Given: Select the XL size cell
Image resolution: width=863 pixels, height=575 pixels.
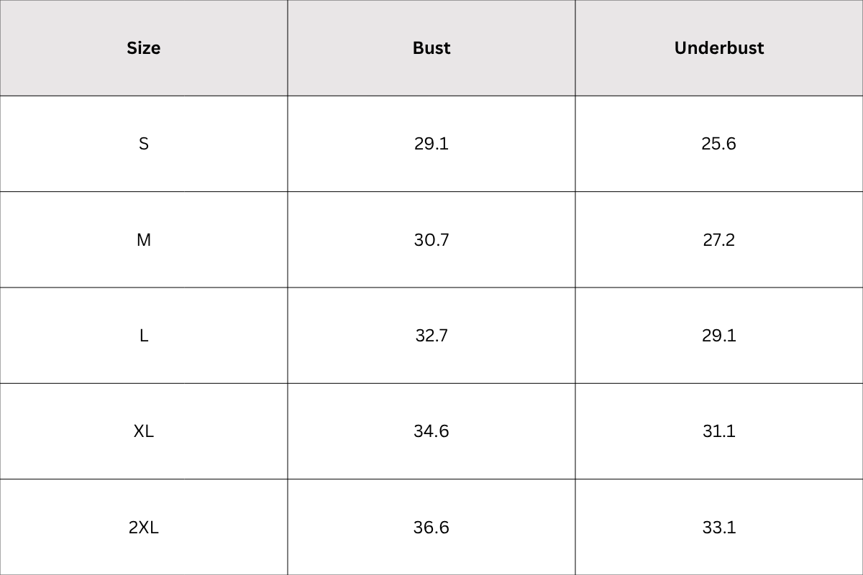Looking at the screenshot, I should click(x=144, y=431).
